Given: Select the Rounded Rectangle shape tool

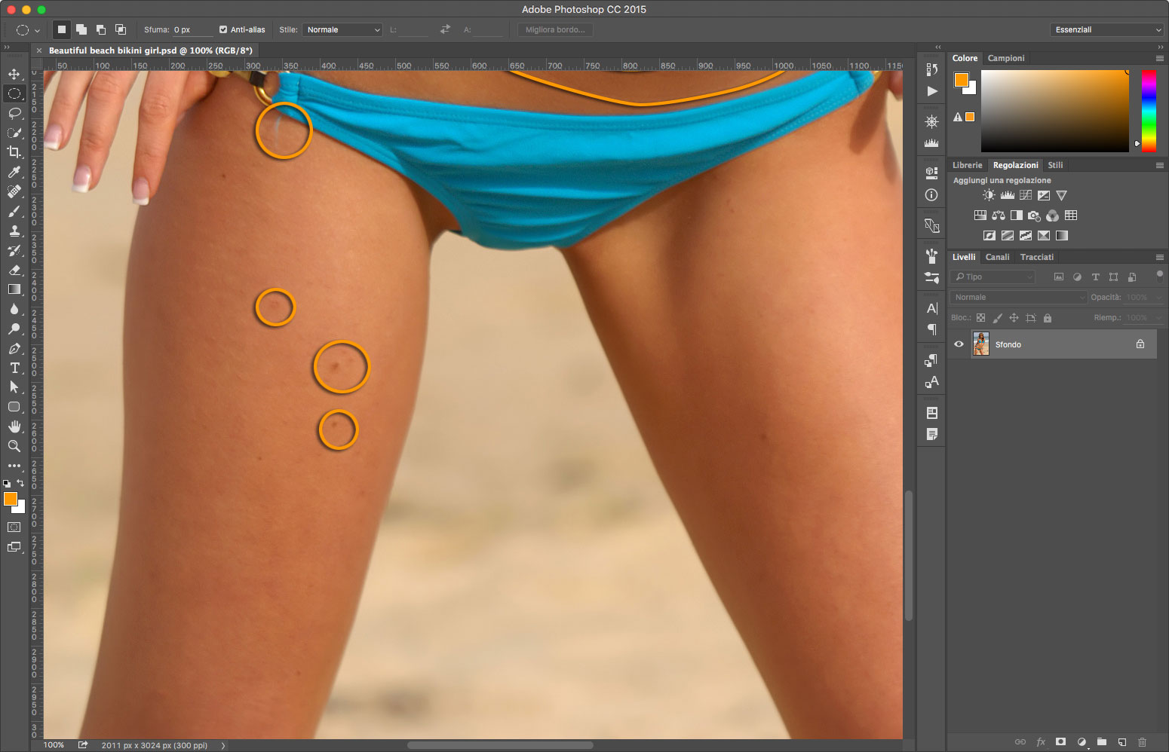Looking at the screenshot, I should click(14, 407).
